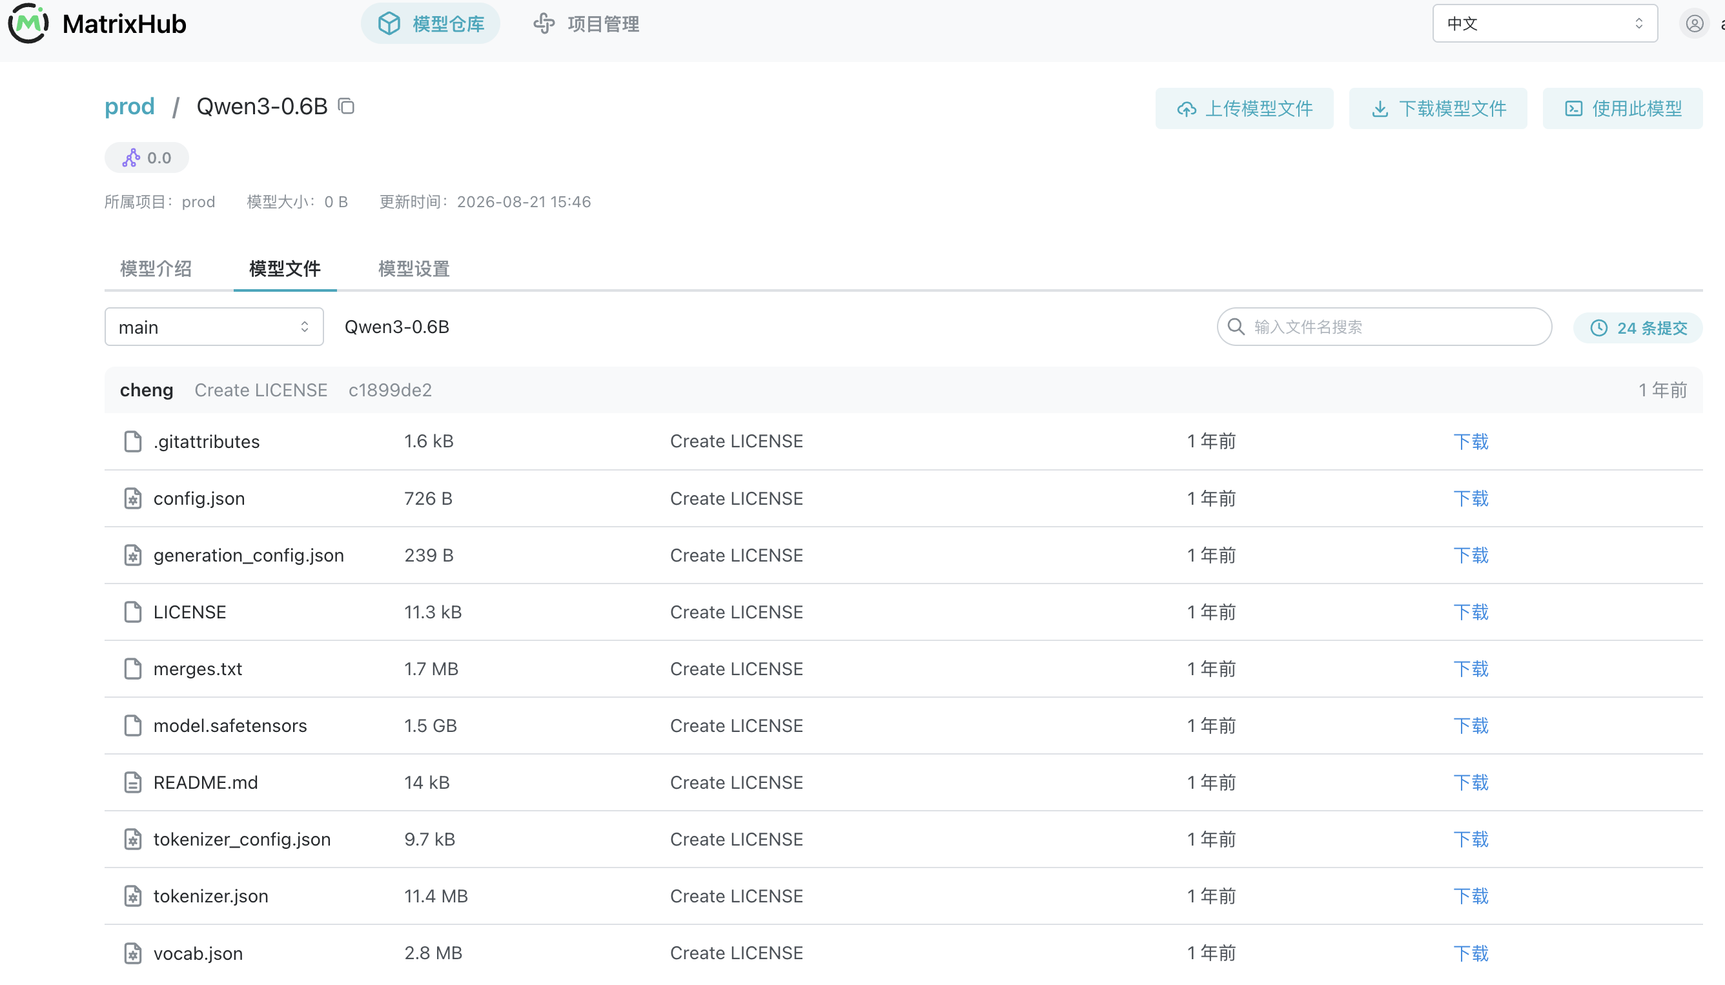Open the user account avatar
Viewport: 1725px width, 985px height.
(1694, 24)
